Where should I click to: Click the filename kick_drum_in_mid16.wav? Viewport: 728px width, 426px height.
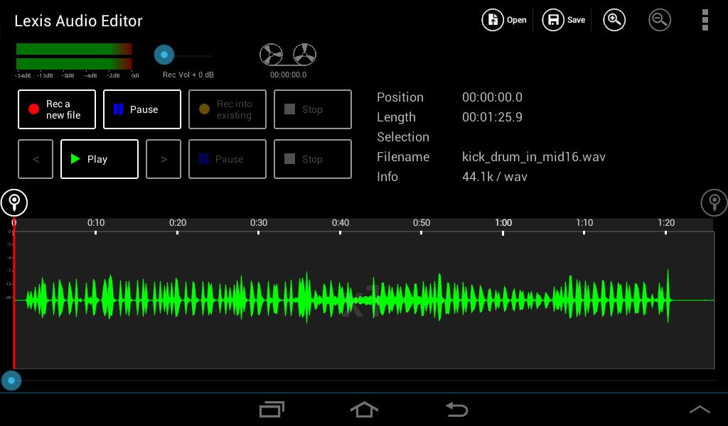(x=533, y=157)
